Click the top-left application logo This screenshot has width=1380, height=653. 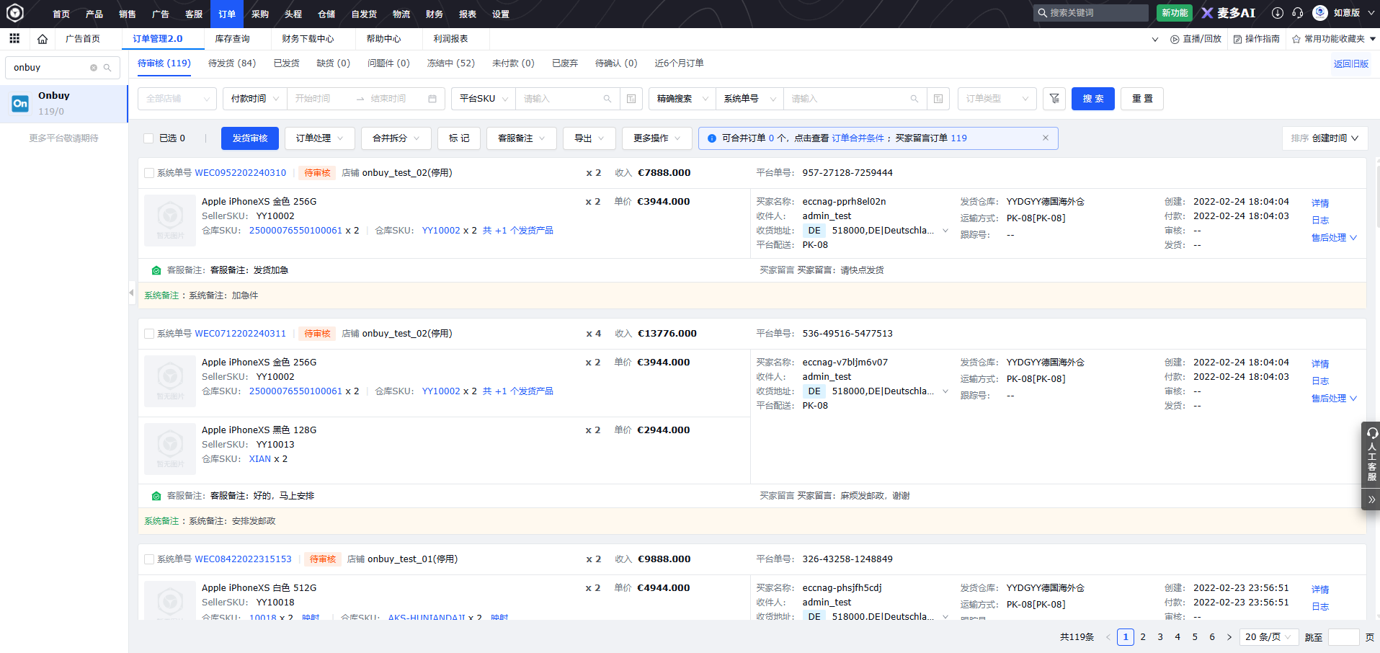[15, 13]
